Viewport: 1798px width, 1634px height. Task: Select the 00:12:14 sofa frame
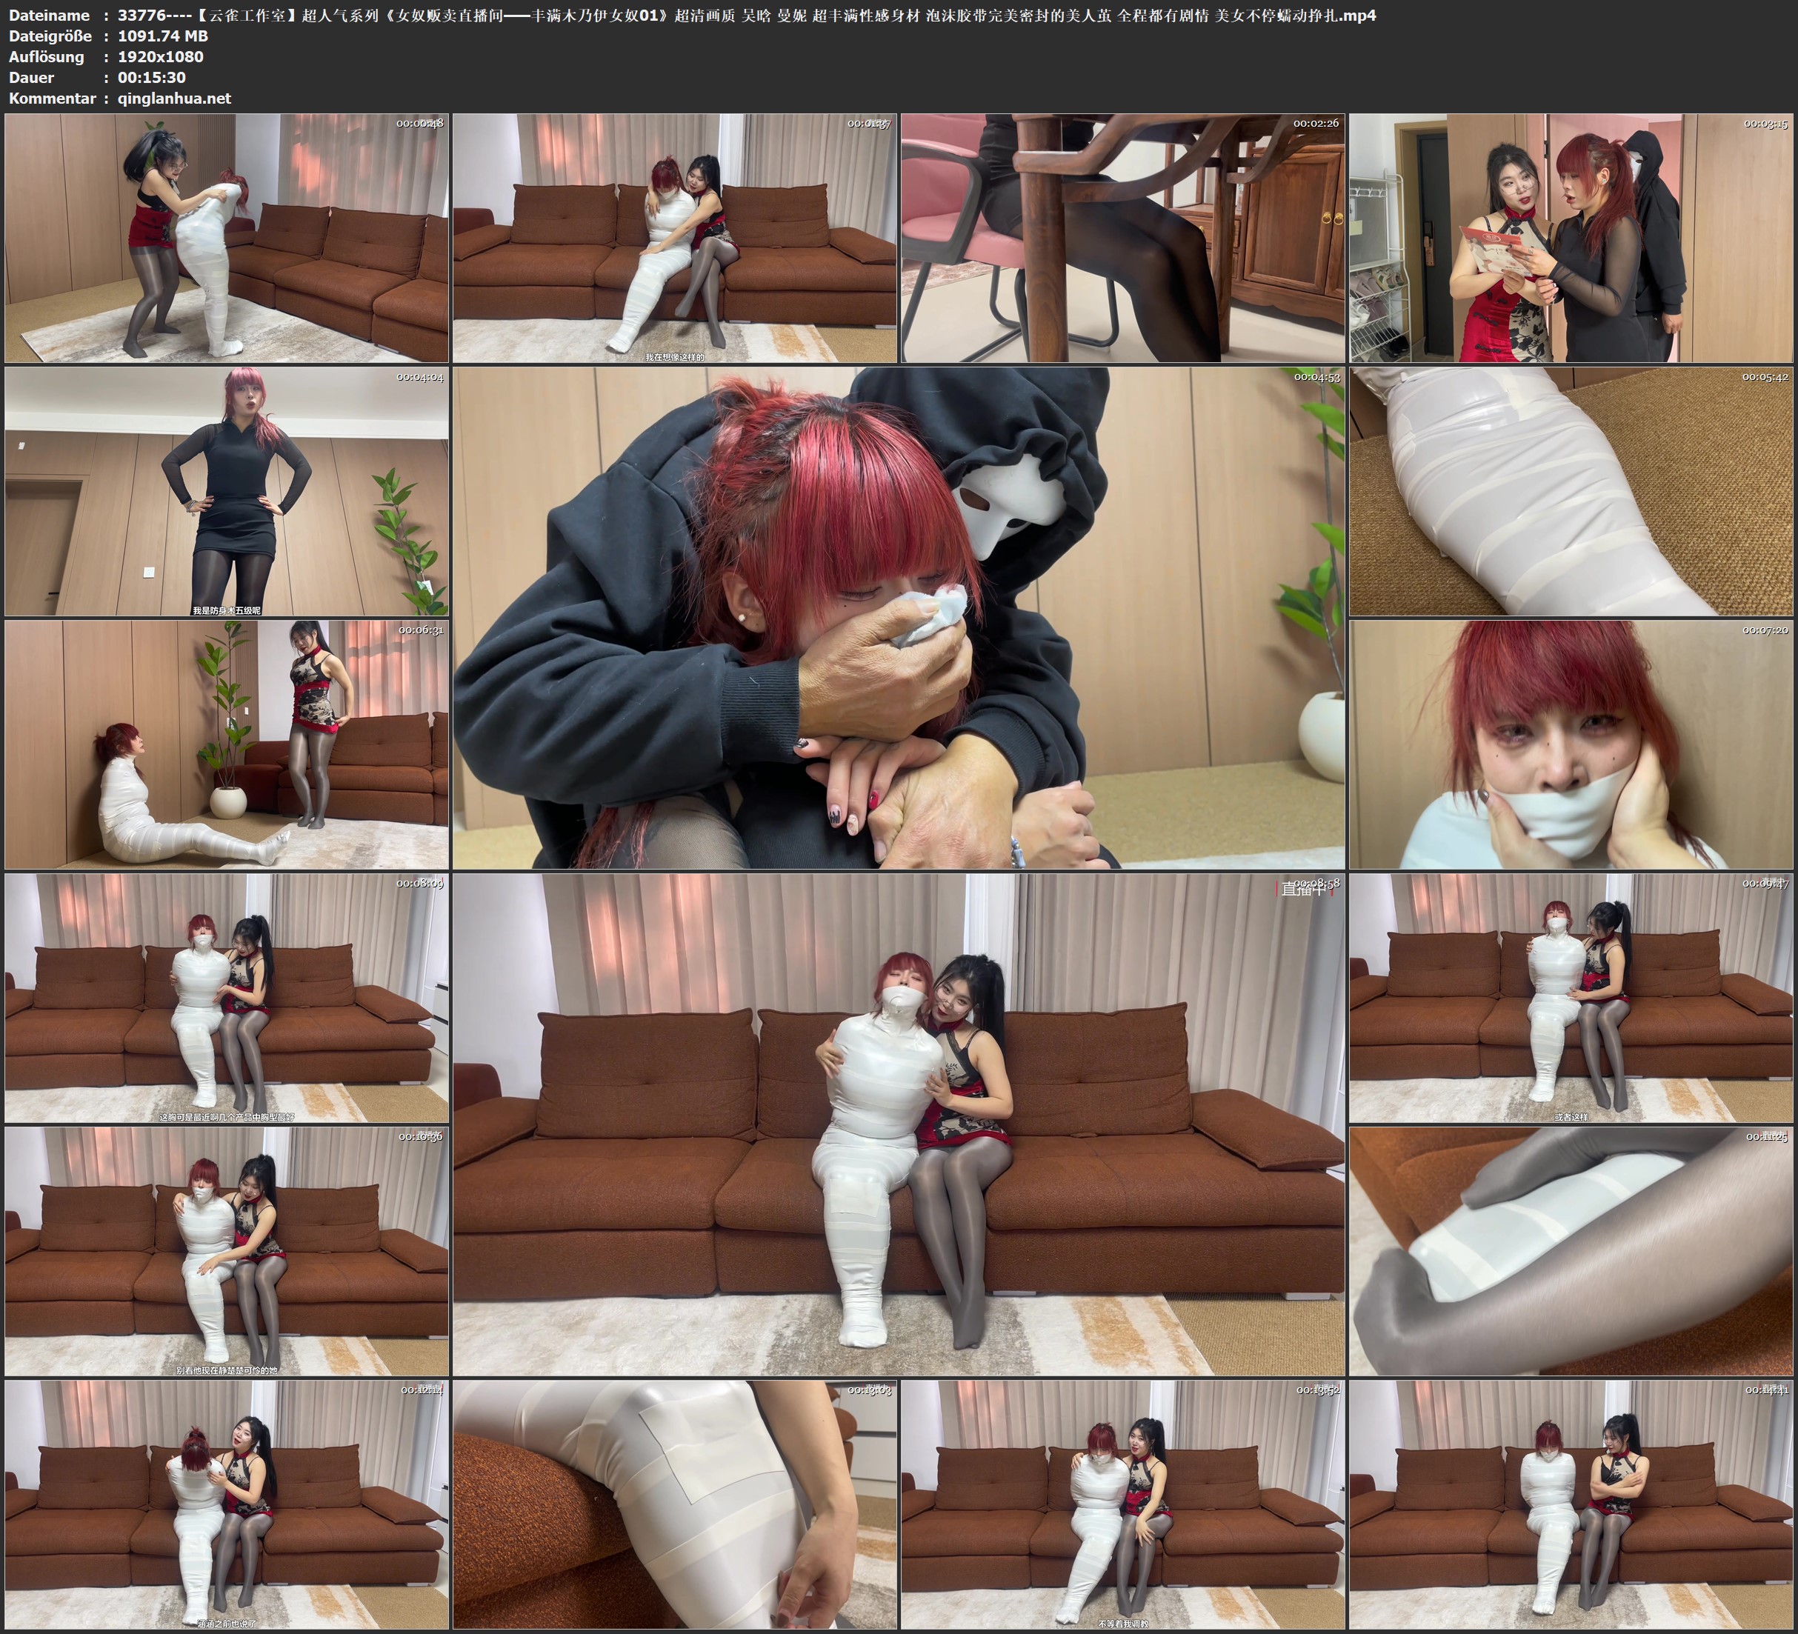pos(227,1504)
